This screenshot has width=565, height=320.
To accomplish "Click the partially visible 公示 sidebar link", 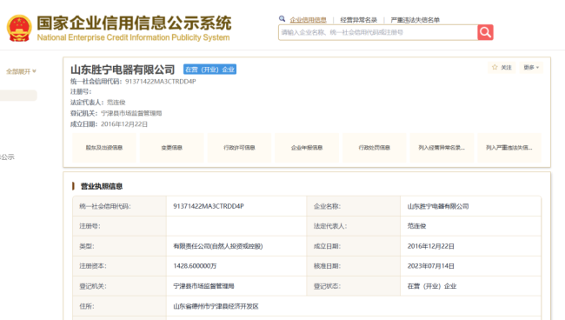I will pos(7,157).
